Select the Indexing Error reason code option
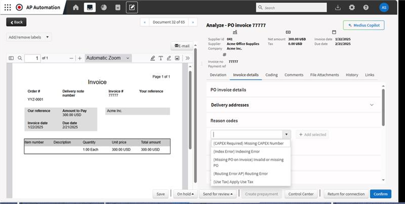 pyautogui.click(x=236, y=152)
